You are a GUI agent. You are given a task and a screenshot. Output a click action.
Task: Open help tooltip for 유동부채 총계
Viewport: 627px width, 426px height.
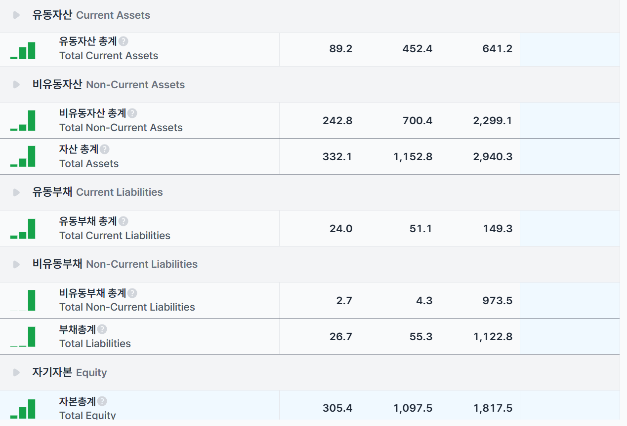click(124, 221)
